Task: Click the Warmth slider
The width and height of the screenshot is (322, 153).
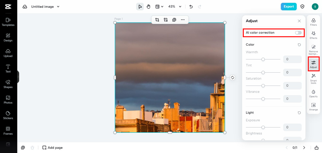Action: pos(263,59)
